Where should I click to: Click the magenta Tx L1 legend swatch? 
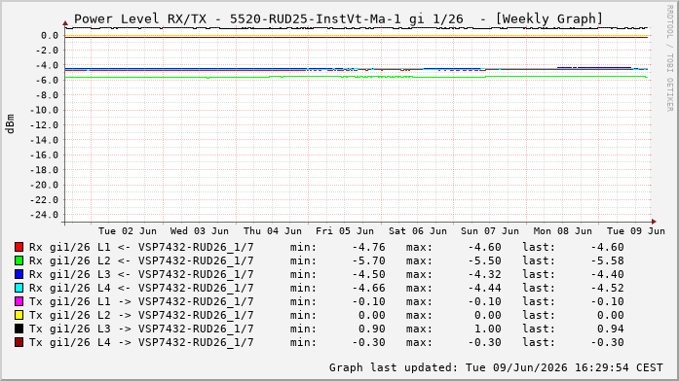19,301
